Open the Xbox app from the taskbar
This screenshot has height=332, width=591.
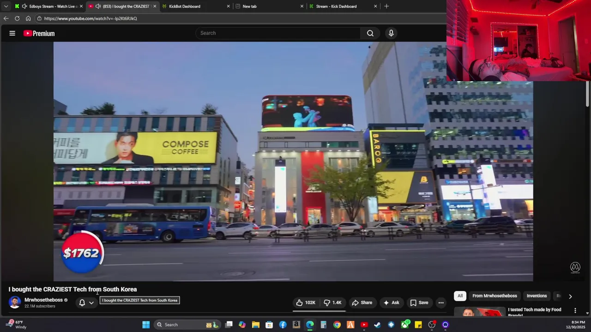pos(405,325)
